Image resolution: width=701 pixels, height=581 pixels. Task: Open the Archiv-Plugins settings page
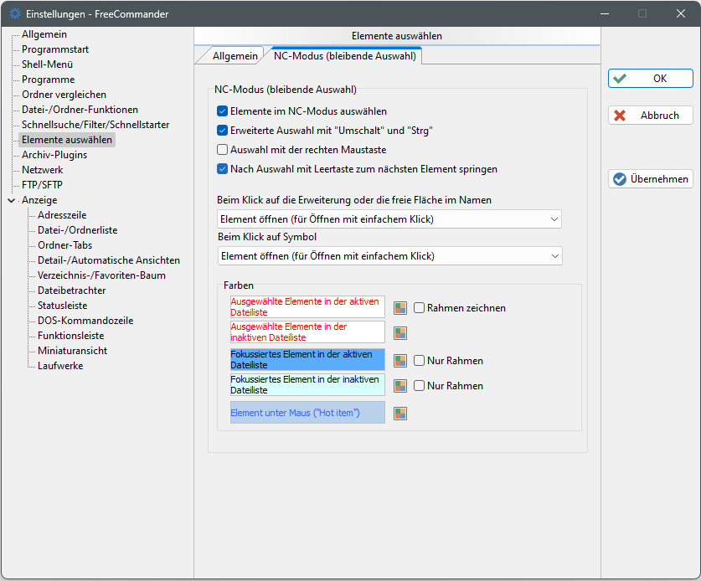click(54, 155)
